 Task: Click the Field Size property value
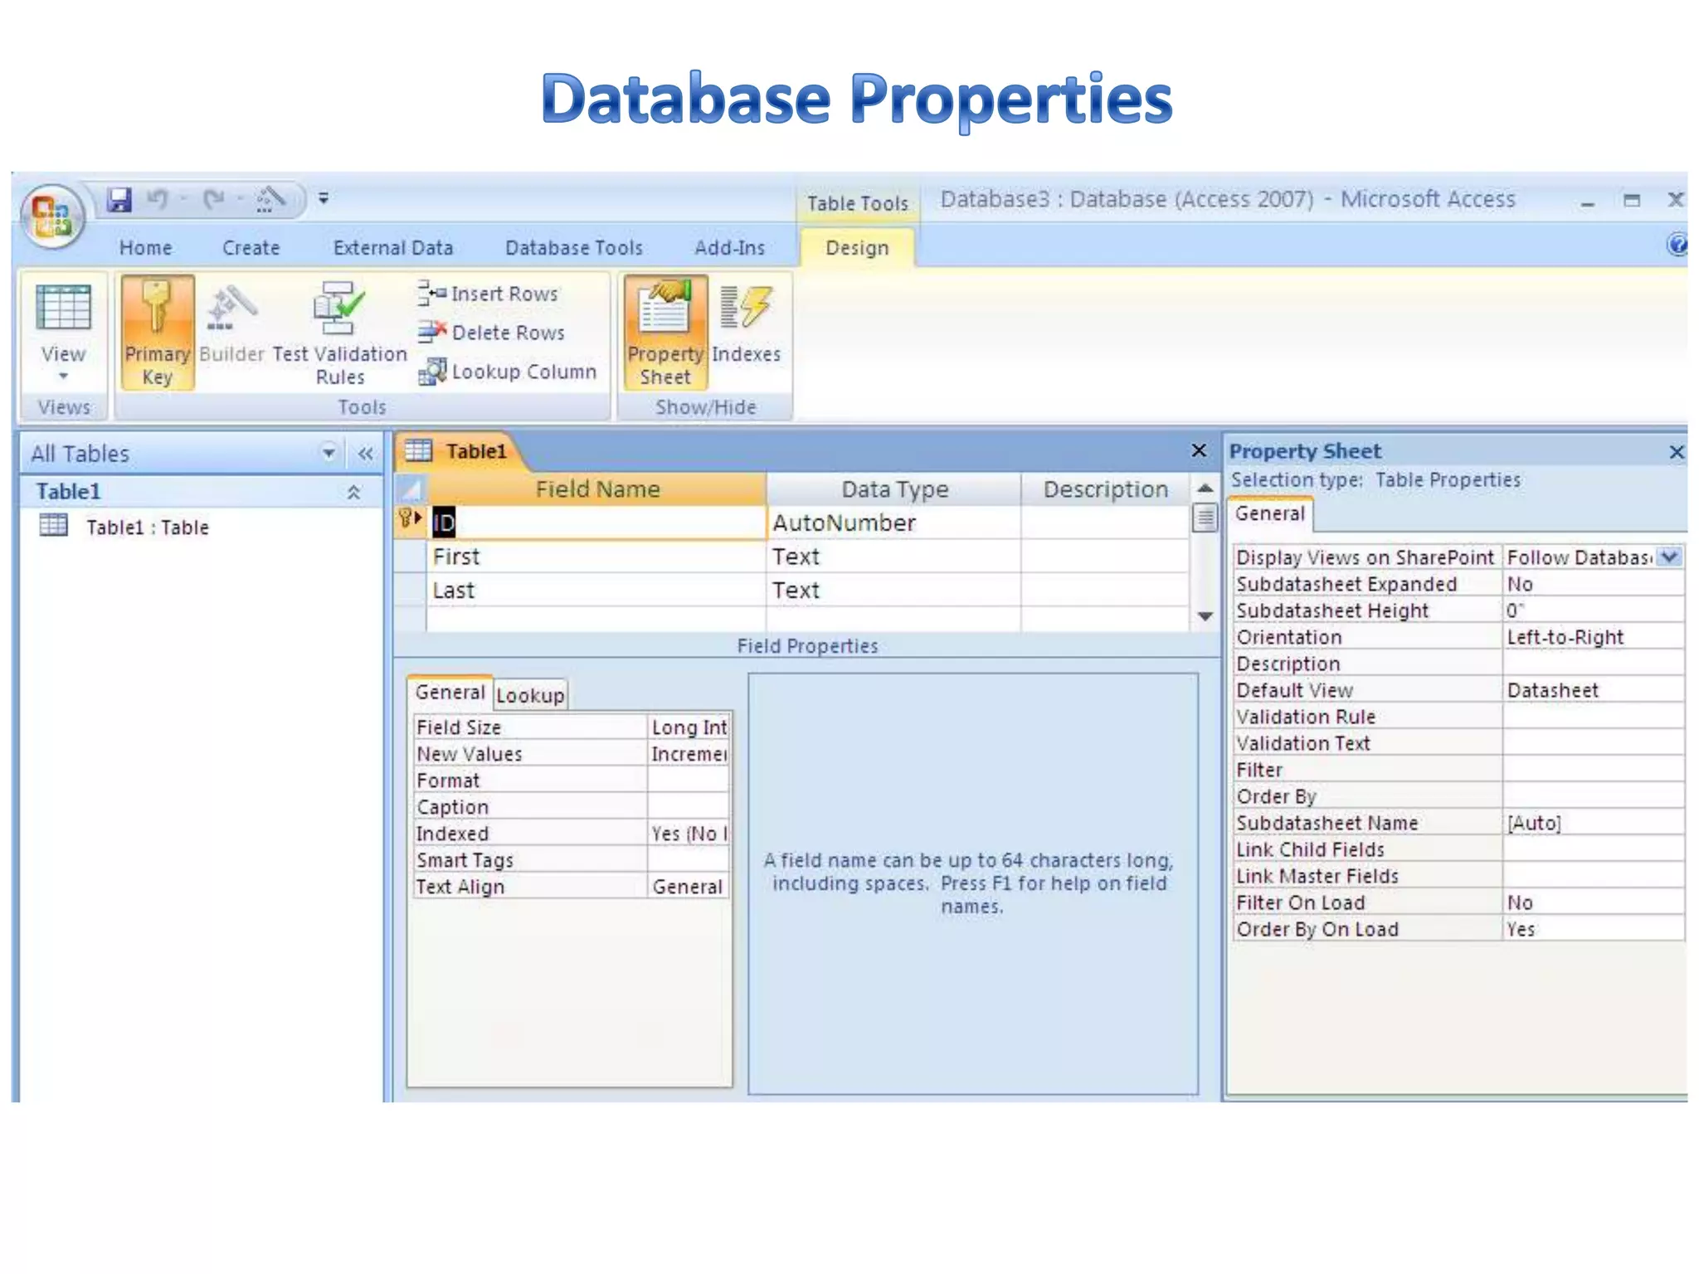coord(689,727)
